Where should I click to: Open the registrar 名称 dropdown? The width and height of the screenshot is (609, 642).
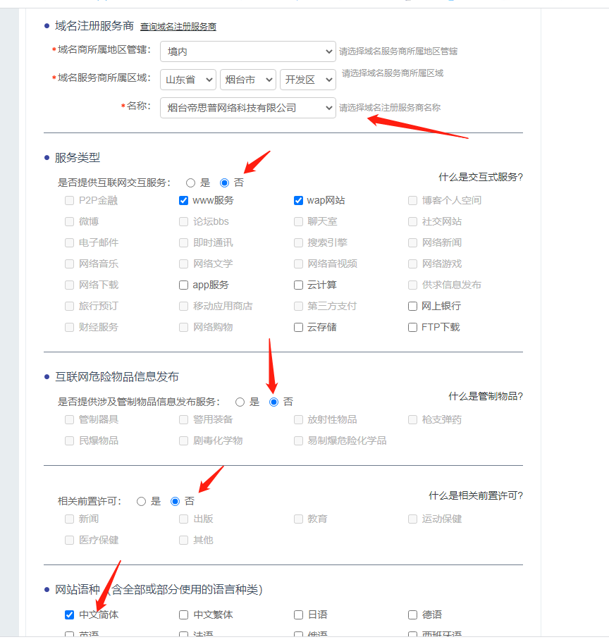(x=247, y=108)
